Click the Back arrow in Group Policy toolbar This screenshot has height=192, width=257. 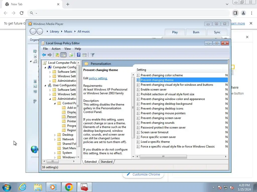tap(44, 55)
